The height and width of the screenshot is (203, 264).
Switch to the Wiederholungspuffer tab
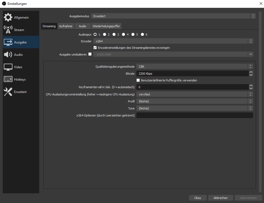coord(106,26)
